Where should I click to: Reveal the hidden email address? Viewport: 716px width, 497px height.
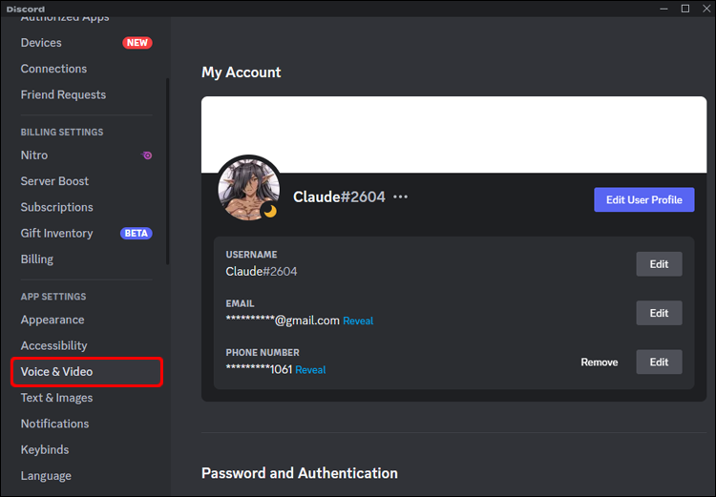tap(358, 321)
